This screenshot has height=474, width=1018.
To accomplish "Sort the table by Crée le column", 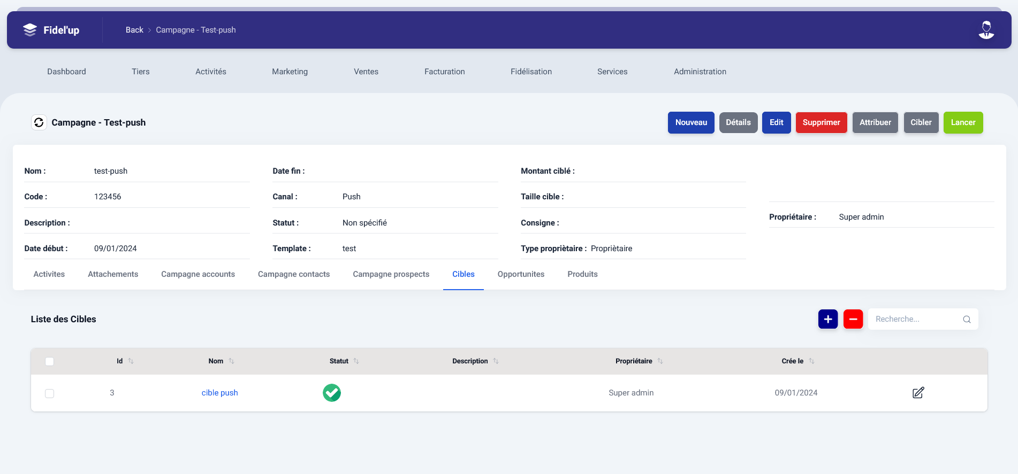I will (x=811, y=361).
